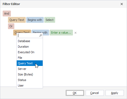Edit the Select value of first condition
This screenshot has height=99, width=127.
tap(50, 20)
